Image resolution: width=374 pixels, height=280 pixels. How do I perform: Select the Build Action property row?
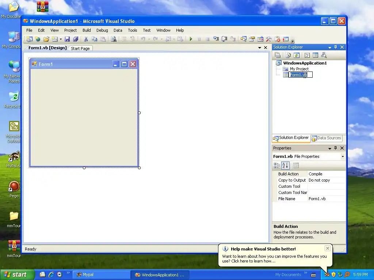point(309,174)
